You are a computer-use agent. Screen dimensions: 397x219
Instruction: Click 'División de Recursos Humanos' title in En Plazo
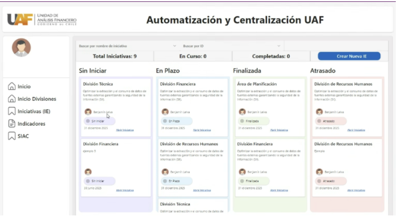189,144
